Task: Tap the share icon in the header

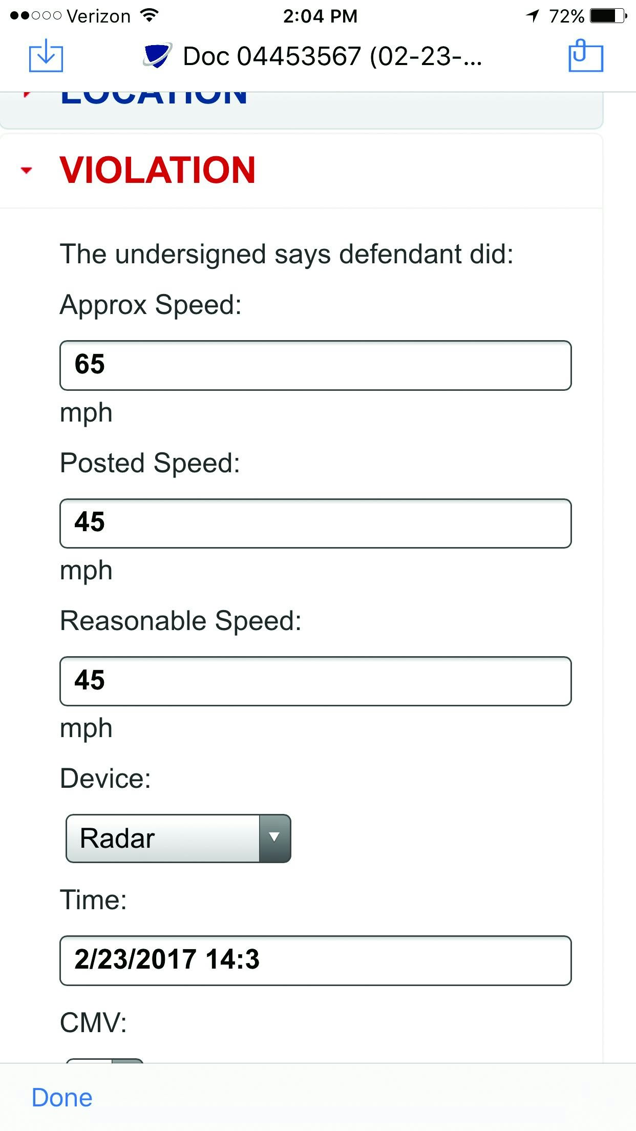Action: (586, 55)
